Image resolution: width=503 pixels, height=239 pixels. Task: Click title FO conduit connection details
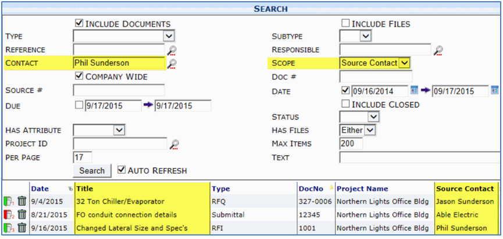point(126,215)
